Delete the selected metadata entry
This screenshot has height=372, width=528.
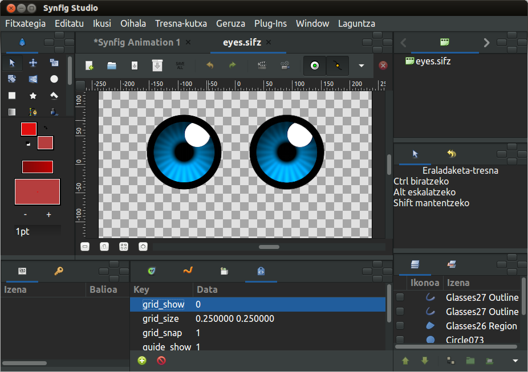(161, 361)
